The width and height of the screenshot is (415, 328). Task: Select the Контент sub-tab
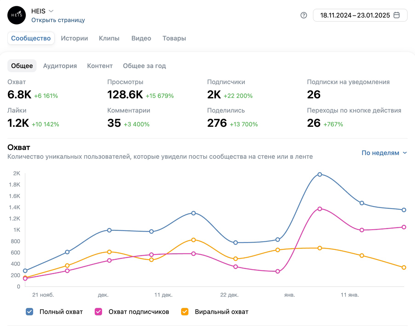[x=100, y=66]
